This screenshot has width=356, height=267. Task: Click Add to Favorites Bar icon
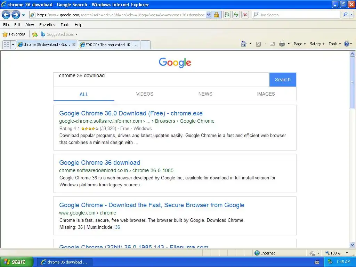35,34
